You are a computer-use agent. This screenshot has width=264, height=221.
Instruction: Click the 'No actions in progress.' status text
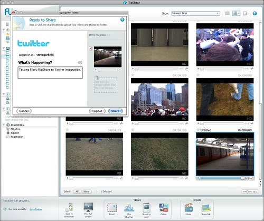[x=16, y=200]
